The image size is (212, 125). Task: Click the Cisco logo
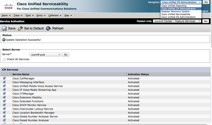[x=8, y=6]
